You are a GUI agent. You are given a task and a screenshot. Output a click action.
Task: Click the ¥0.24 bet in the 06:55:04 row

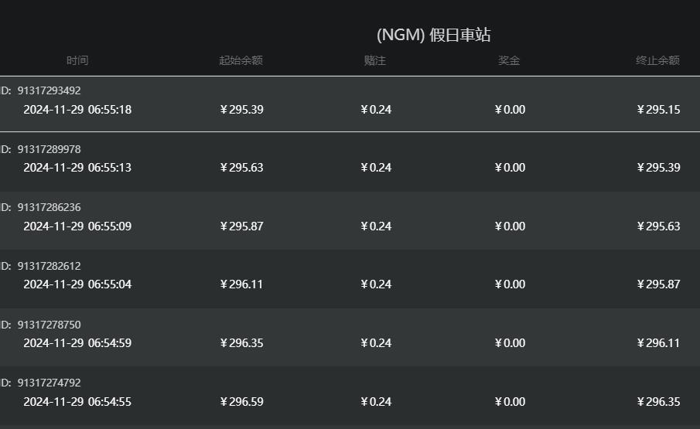[376, 284]
